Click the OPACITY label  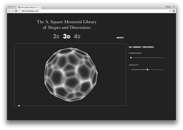pyautogui.click(x=133, y=65)
